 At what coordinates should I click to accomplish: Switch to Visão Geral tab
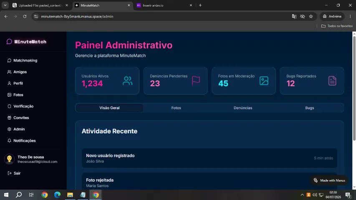point(109,108)
